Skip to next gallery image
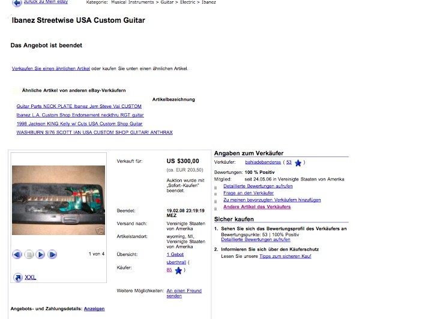This screenshot has width=425, height=319. coord(52,255)
